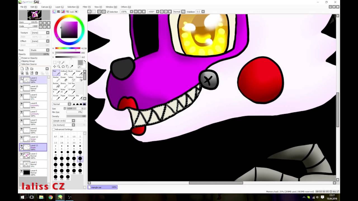The height and width of the screenshot is (201, 358).
Task: Open the brush blending mode Normal dropdown
Action: pyautogui.click(x=62, y=104)
